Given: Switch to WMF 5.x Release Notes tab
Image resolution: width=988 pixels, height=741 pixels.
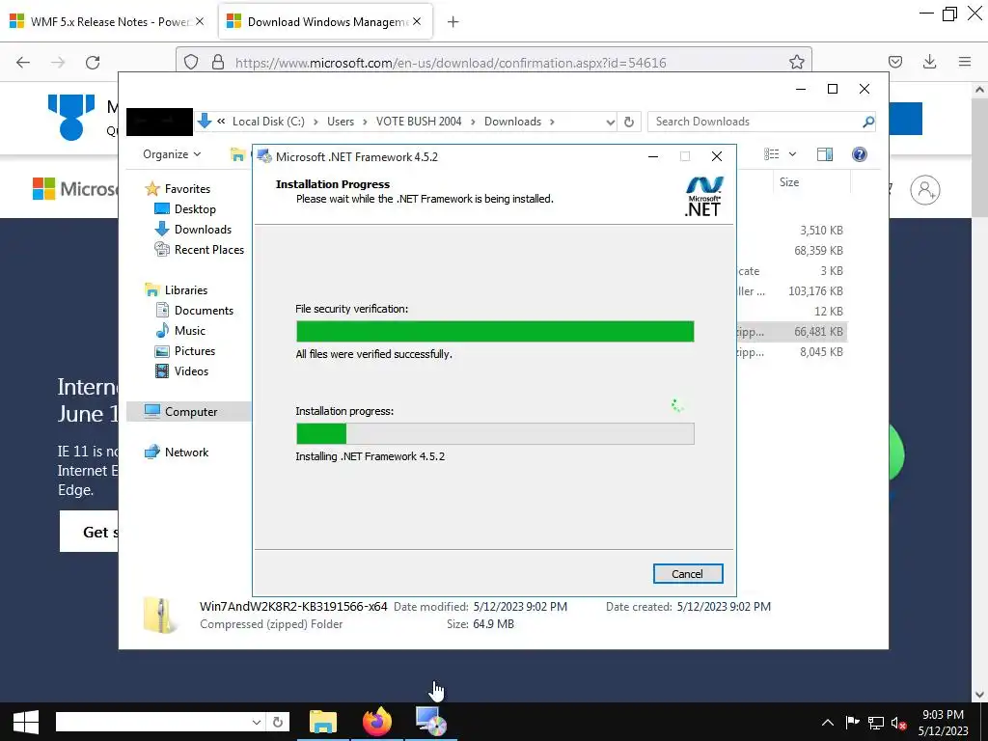Looking at the screenshot, I should point(107,22).
